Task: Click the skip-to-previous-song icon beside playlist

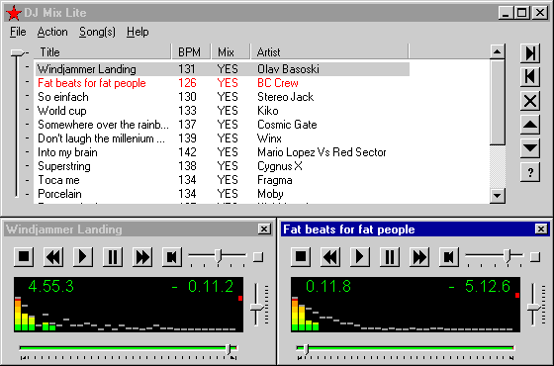Action: (530, 77)
